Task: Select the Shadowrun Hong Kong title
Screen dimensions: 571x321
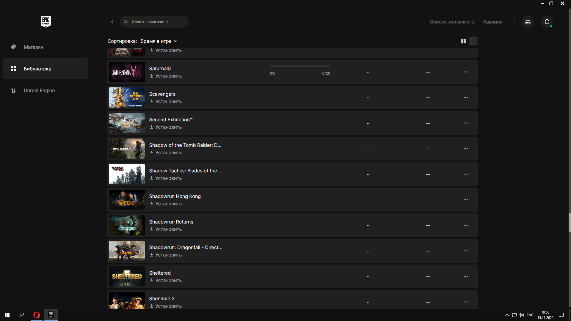Action: point(175,196)
